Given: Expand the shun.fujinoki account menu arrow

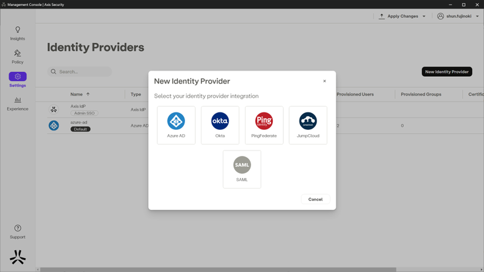Looking at the screenshot, I should tap(477, 16).
